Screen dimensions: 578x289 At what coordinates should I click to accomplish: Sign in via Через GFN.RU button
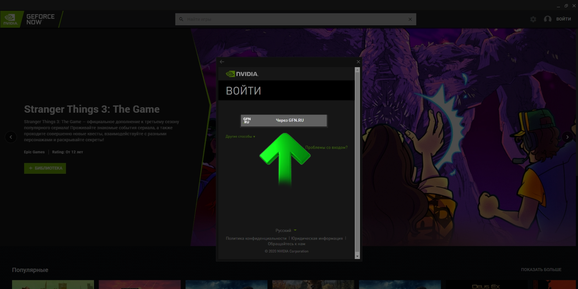tap(284, 120)
